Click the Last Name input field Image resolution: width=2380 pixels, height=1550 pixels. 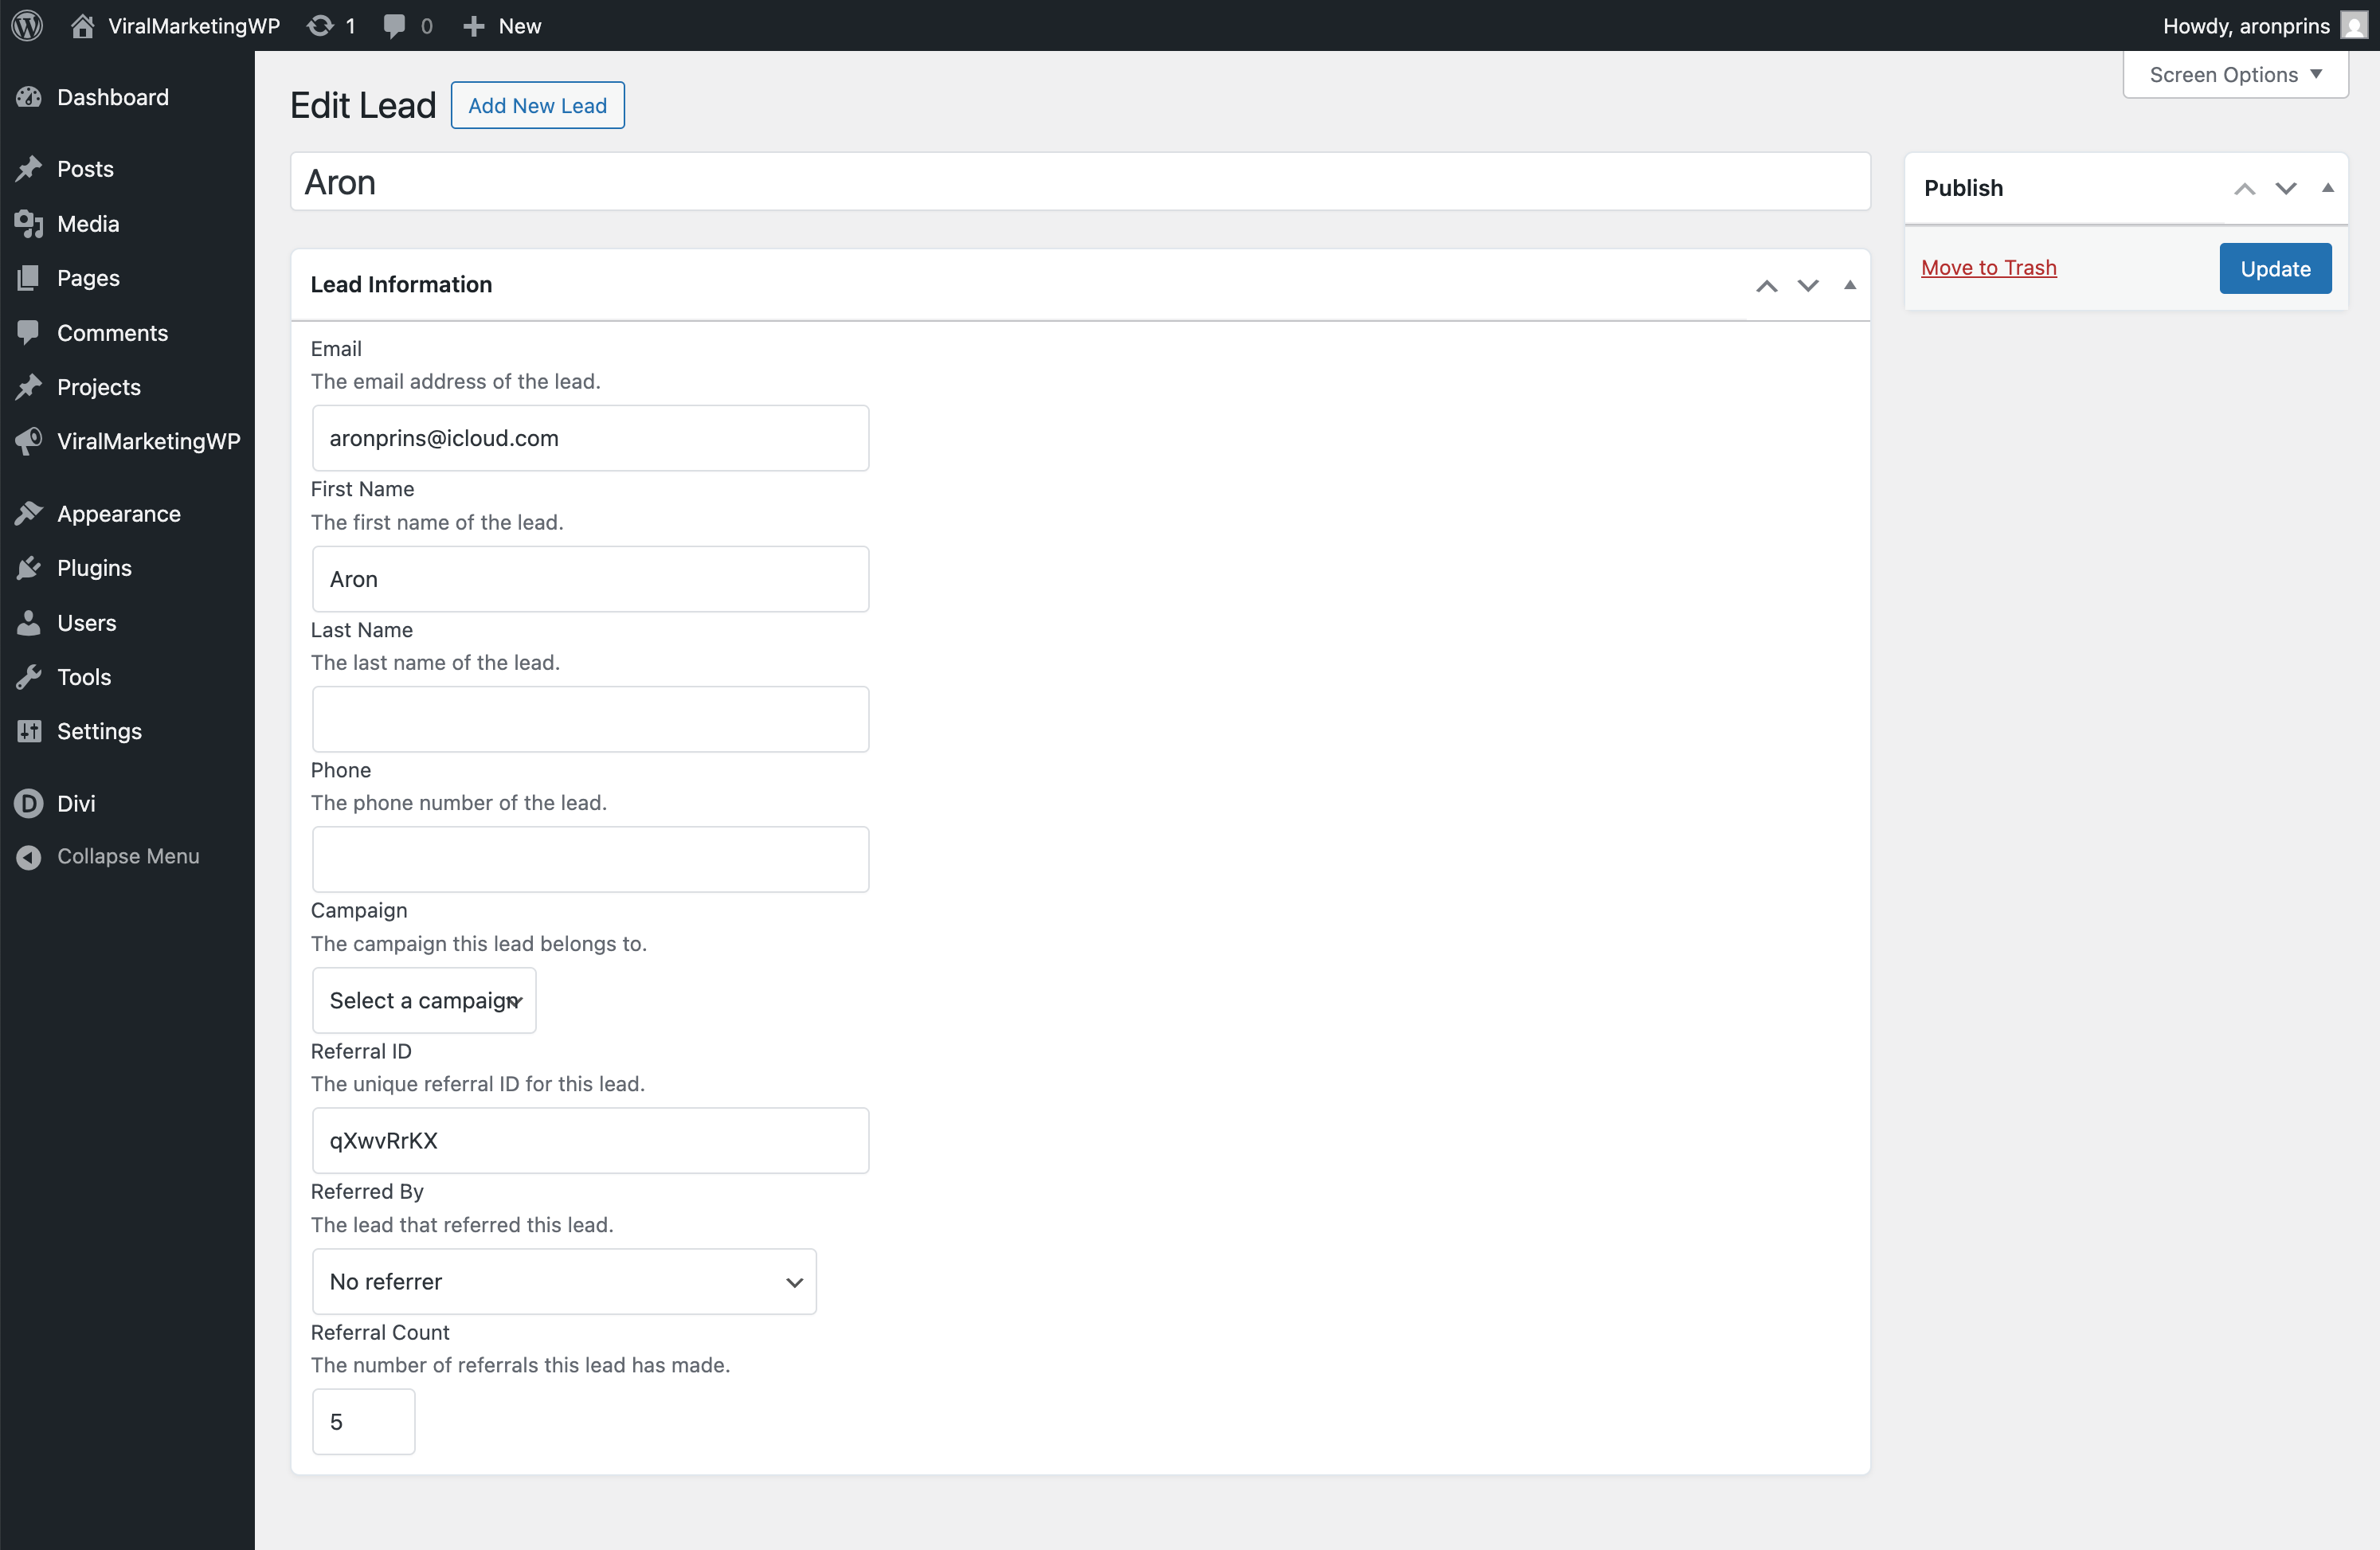click(590, 719)
